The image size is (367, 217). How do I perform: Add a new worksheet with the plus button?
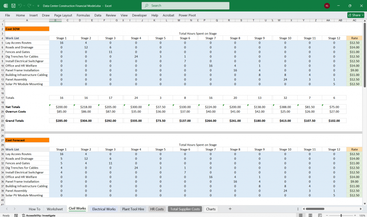point(230,209)
